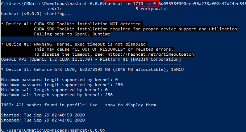Screen dimensions: 246x132
Task: Click the All hashes found in potfile message
Action: [80, 105]
